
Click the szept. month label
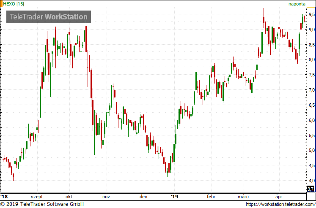point(37,197)
